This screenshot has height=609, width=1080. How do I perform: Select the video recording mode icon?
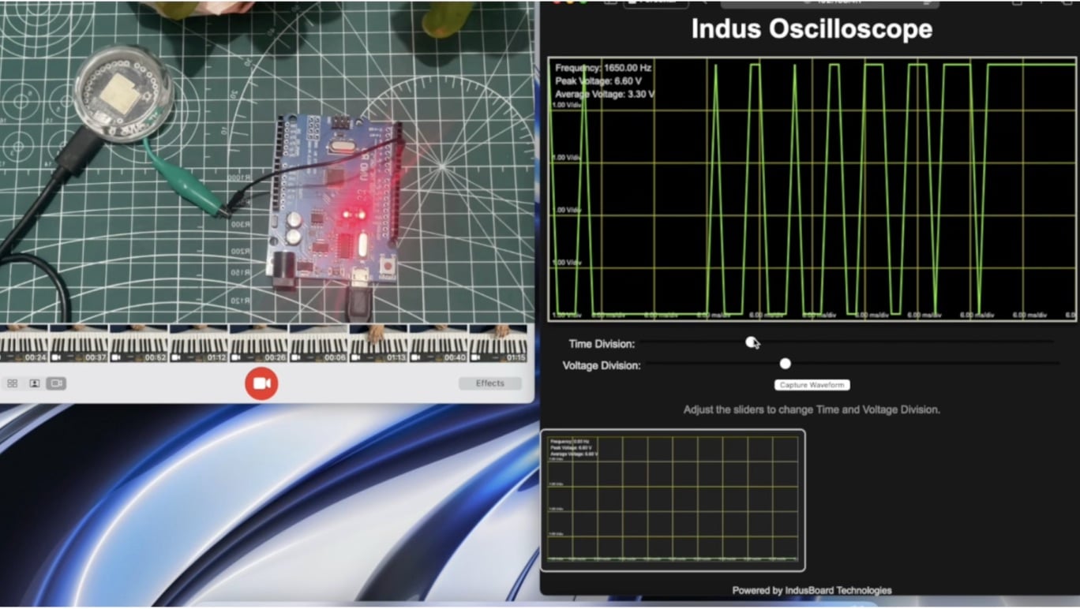(x=56, y=383)
